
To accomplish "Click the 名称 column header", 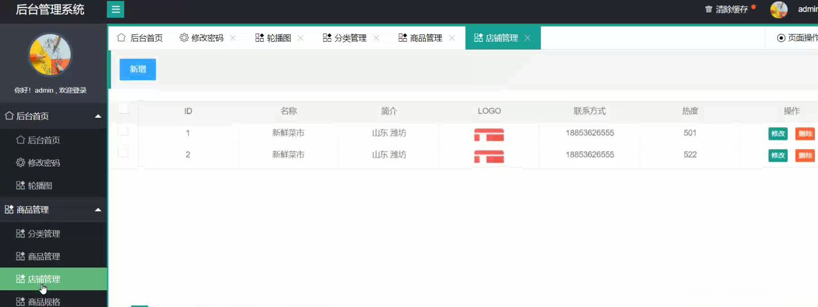I will point(288,111).
